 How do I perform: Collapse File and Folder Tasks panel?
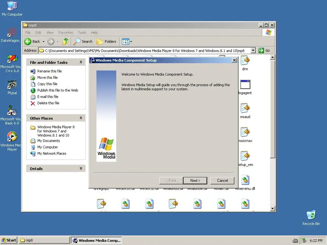[81, 62]
